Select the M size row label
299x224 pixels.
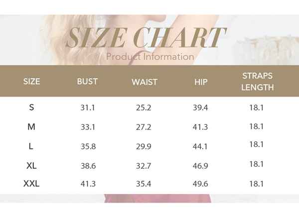pos(31,126)
